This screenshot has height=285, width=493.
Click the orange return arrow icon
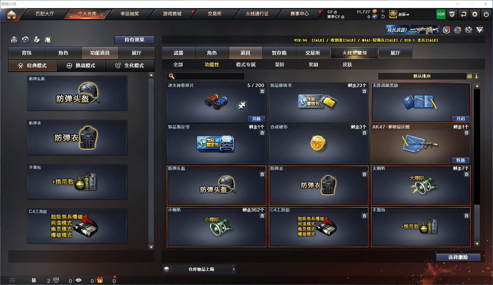pyautogui.click(x=463, y=14)
